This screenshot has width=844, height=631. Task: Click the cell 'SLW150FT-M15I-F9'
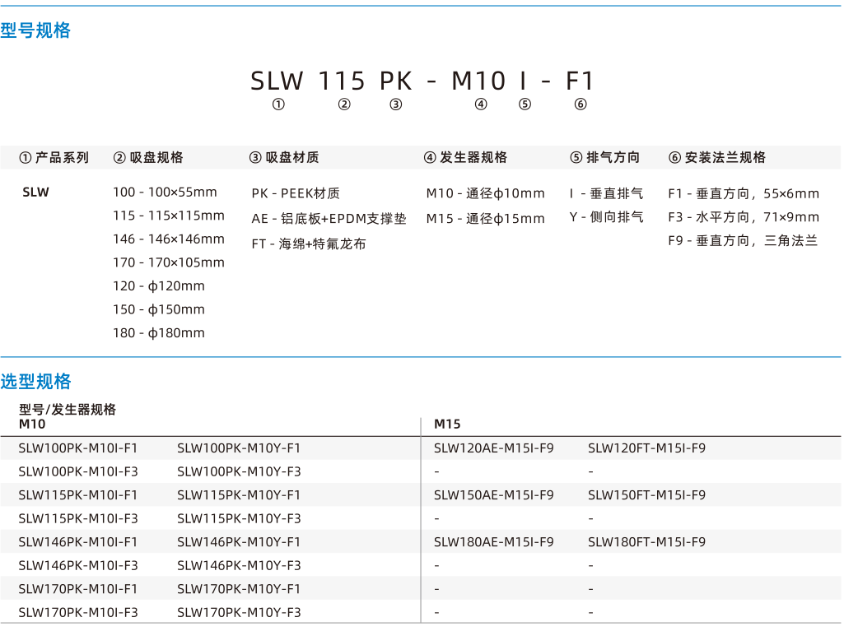coord(646,495)
